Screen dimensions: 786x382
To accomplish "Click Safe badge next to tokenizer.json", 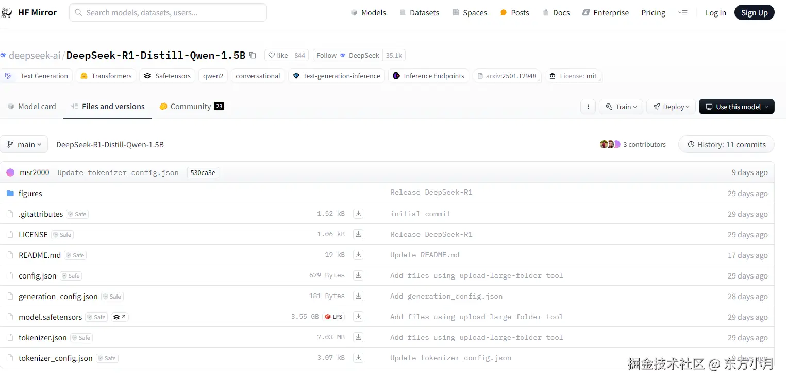I will click(81, 338).
